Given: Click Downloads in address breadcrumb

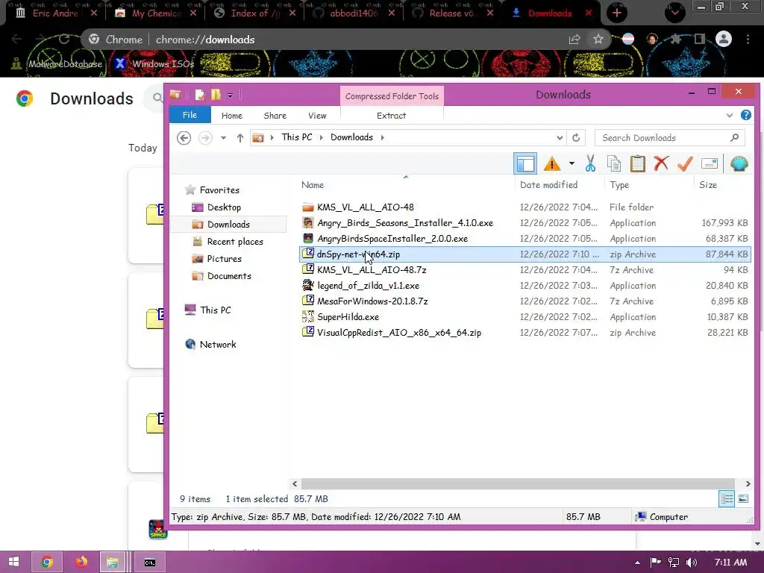Looking at the screenshot, I should (x=351, y=137).
